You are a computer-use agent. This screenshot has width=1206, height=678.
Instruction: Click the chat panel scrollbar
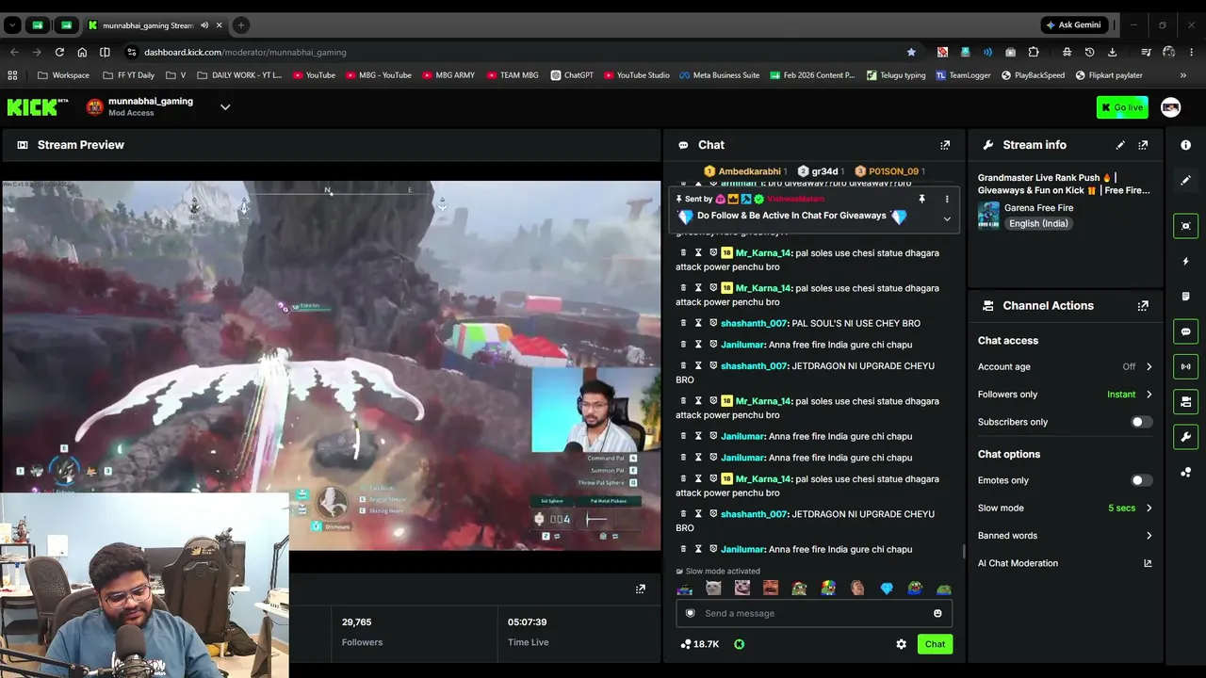click(x=963, y=552)
